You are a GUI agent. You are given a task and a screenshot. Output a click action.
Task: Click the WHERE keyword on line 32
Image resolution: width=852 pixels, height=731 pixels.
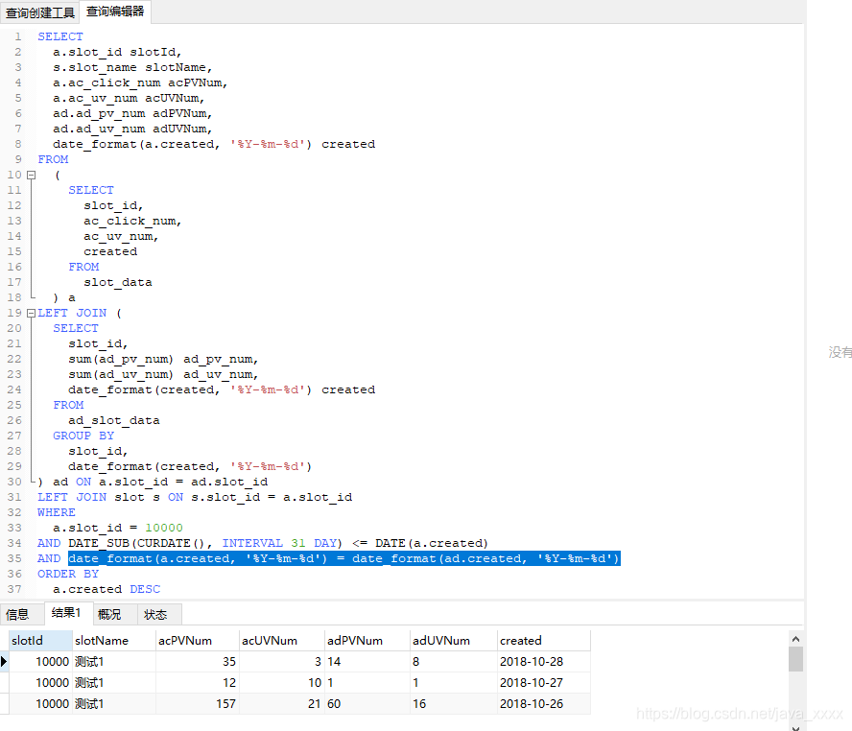pyautogui.click(x=57, y=512)
